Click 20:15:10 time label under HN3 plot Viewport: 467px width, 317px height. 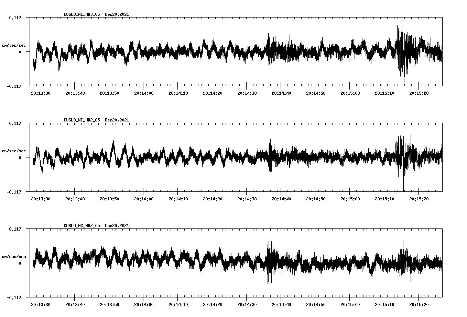tap(384, 93)
